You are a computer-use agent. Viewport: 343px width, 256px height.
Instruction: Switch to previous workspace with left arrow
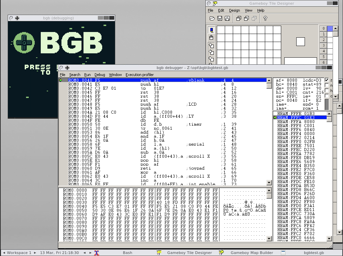[x=4, y=253]
